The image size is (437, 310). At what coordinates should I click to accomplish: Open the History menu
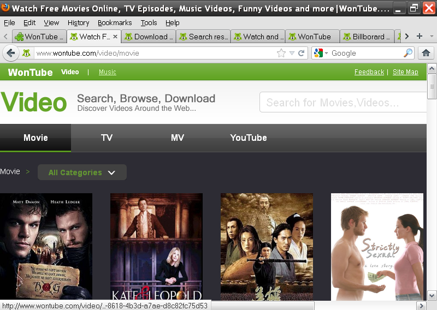pyautogui.click(x=78, y=23)
